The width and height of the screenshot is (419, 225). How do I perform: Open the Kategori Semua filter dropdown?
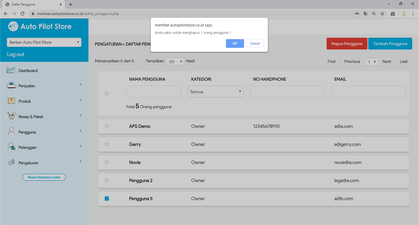coord(215,92)
